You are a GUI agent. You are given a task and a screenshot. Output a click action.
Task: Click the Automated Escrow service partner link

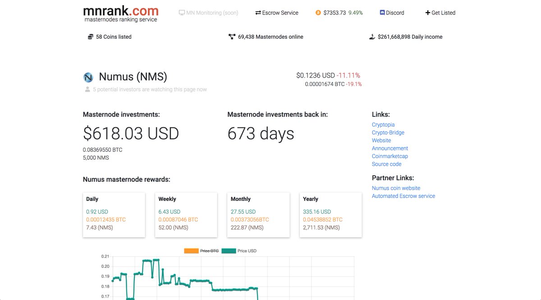tap(403, 196)
